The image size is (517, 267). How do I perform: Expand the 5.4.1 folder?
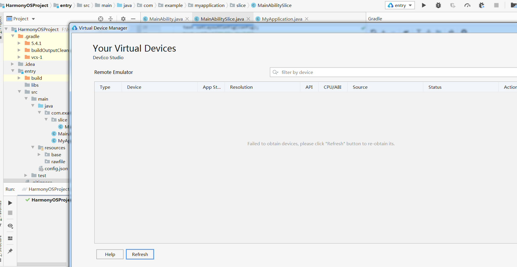coord(19,43)
